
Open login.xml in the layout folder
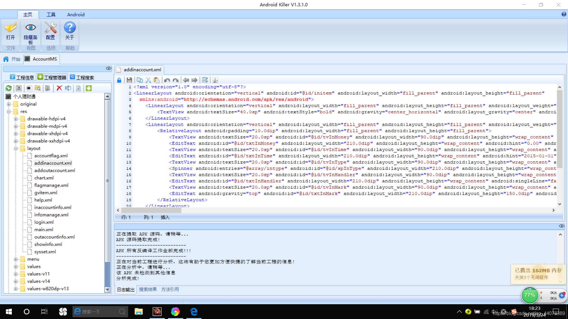tap(44, 222)
